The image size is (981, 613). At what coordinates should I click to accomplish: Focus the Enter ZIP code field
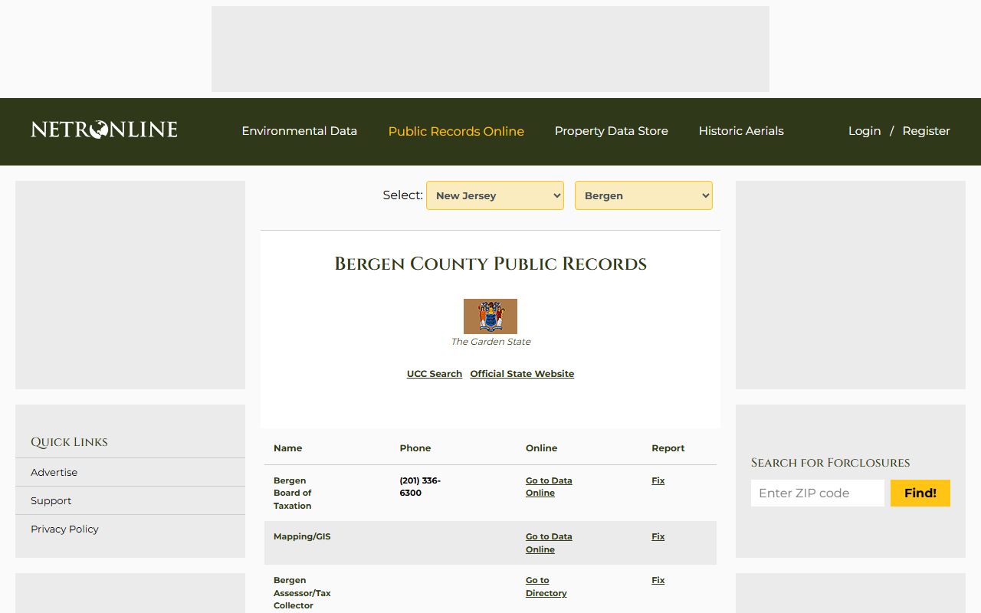coord(818,493)
